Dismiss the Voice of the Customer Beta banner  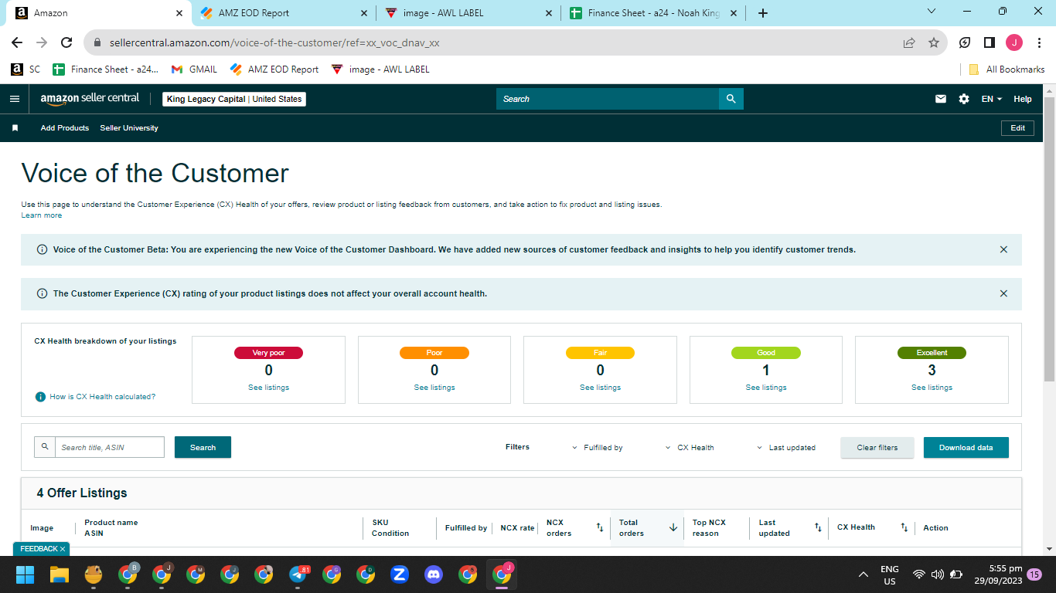click(x=1003, y=249)
